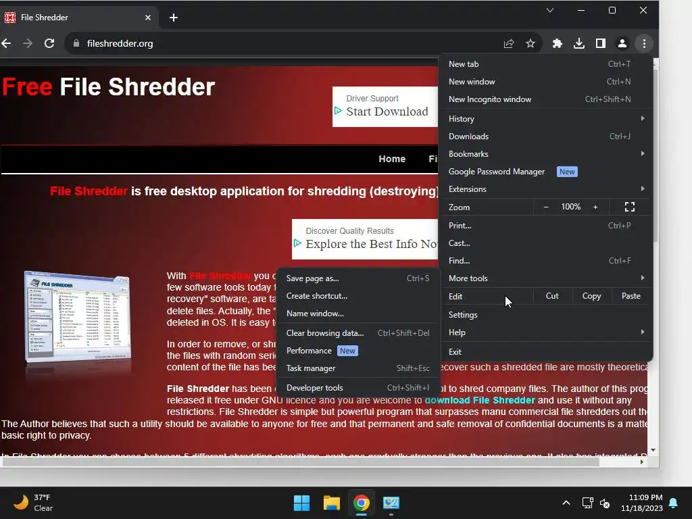Click the File Shredder screenshot image

point(77,316)
